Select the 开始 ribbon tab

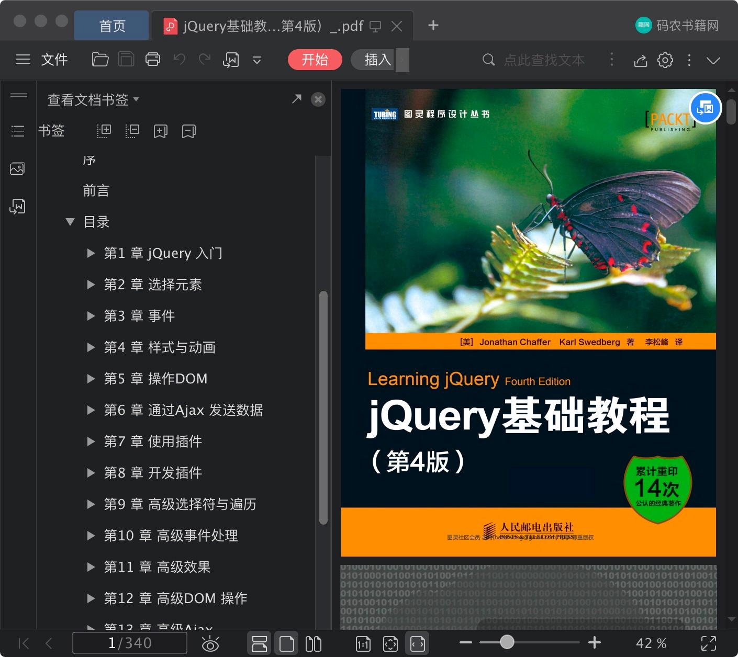click(315, 60)
